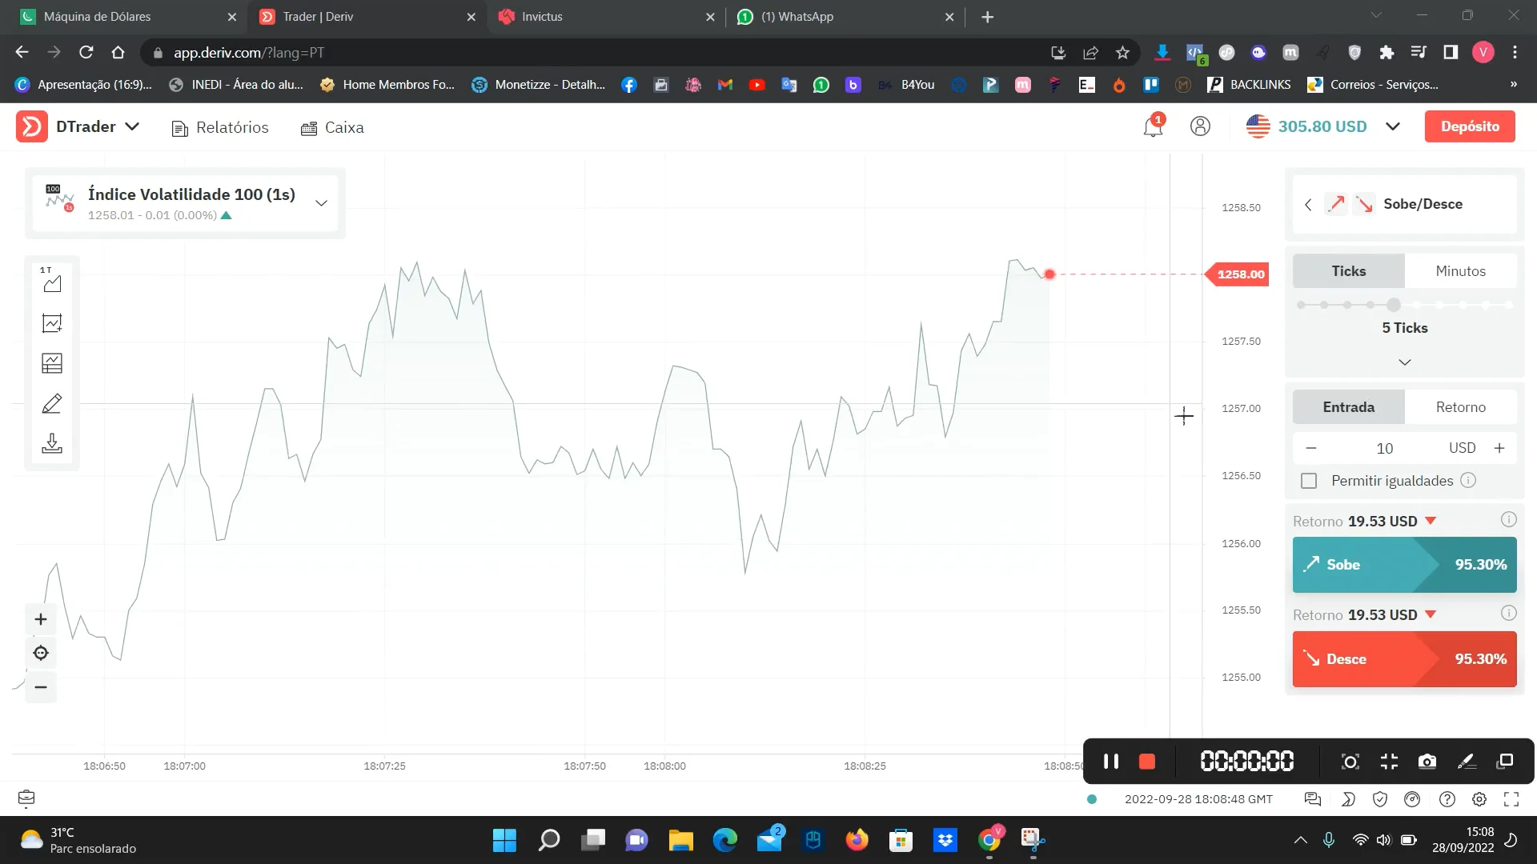Screen dimensions: 1537x864
Task: Open live chat icon in footer
Action: (1313, 799)
